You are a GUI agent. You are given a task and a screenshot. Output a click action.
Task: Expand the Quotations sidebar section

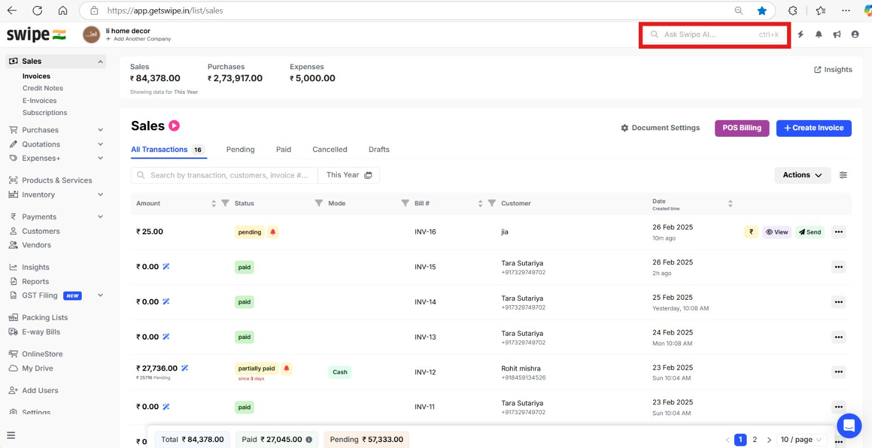click(x=100, y=144)
